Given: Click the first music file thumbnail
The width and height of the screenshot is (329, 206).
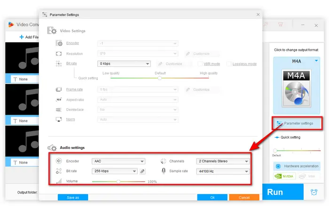Looking at the screenshot, I should point(22,58).
